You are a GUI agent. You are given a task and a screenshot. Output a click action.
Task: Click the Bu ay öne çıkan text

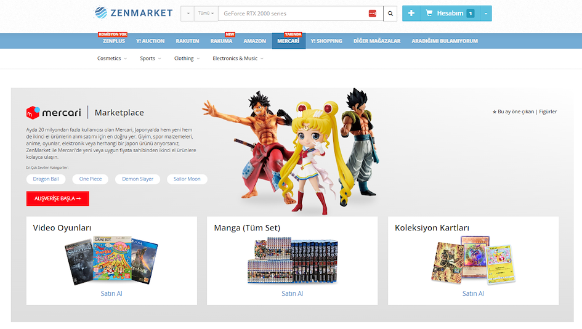pos(516,112)
